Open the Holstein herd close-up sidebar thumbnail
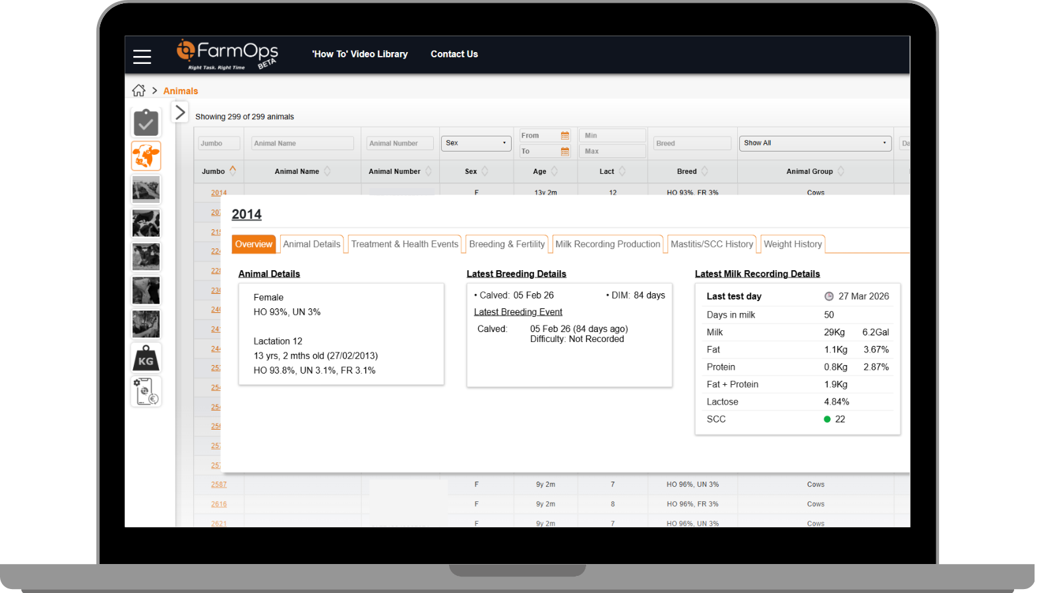 [x=146, y=223]
